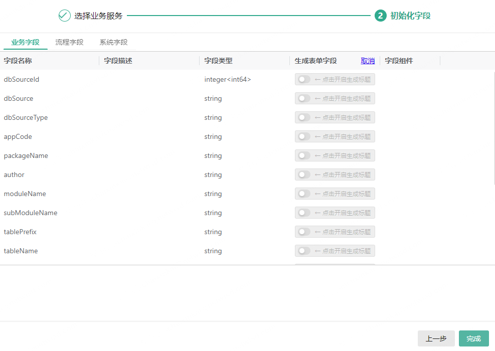Toggle form field switch for tablePrefix
495x351 pixels.
(x=304, y=232)
